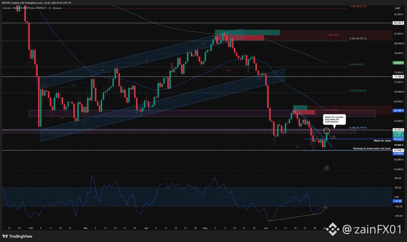Click the 0.236 Fibonacci level label at top
This screenshot has width=407, height=242.
[358, 6]
